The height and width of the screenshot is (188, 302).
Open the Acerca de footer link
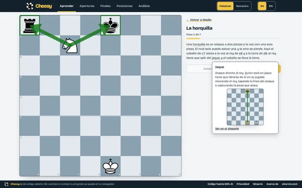click(x=272, y=184)
